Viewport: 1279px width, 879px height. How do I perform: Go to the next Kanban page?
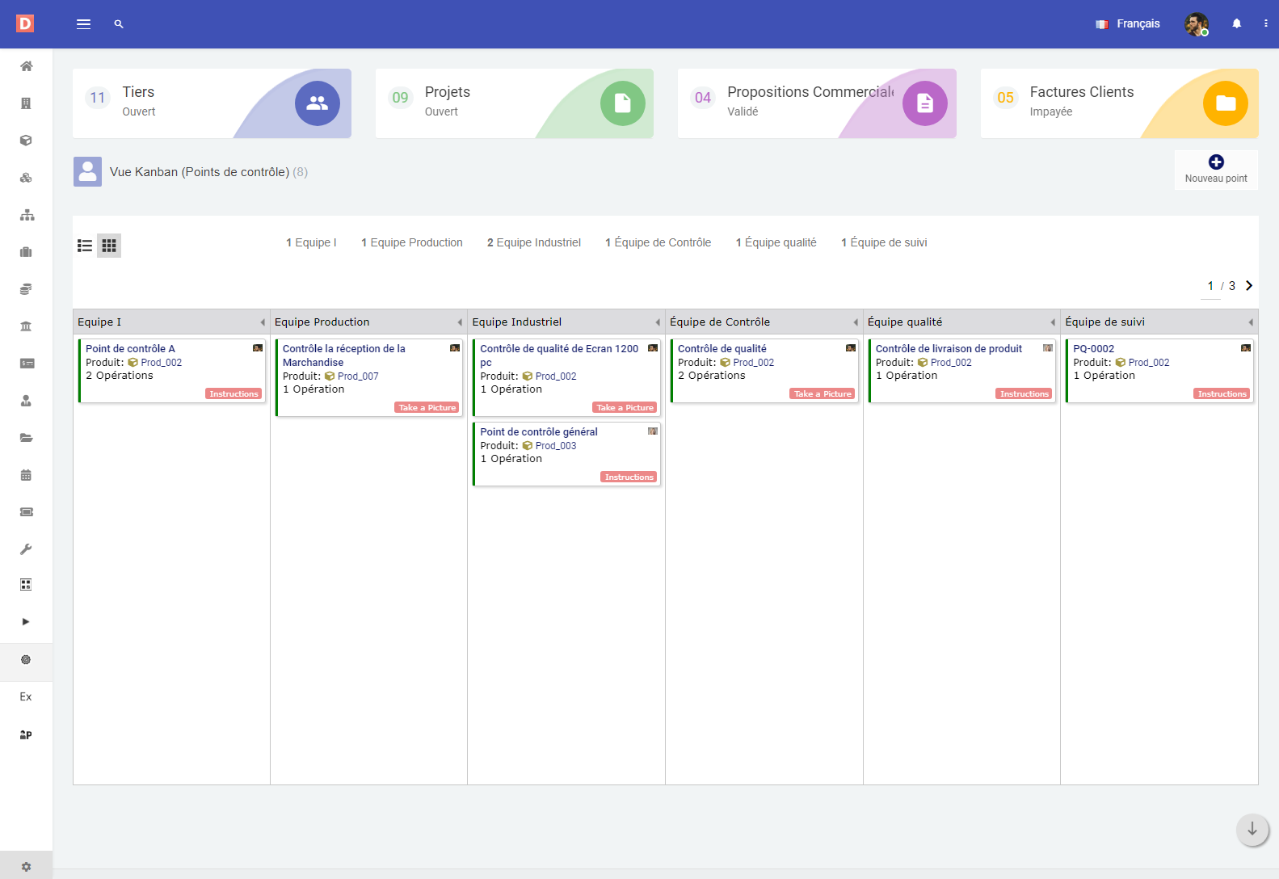pyautogui.click(x=1249, y=286)
